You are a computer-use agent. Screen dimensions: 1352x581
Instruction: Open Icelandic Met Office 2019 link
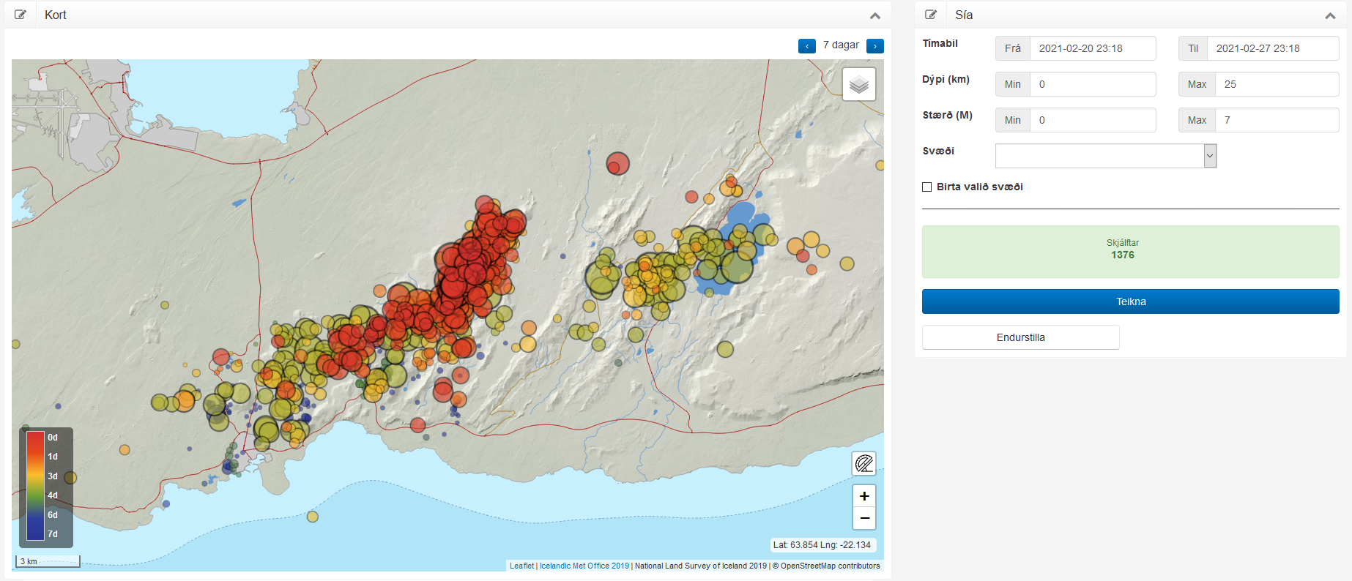point(584,566)
